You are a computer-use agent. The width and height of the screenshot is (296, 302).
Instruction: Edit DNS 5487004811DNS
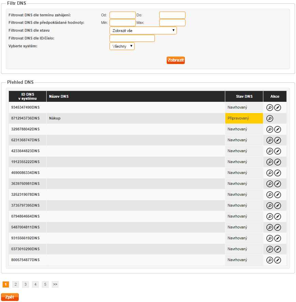click(x=278, y=227)
